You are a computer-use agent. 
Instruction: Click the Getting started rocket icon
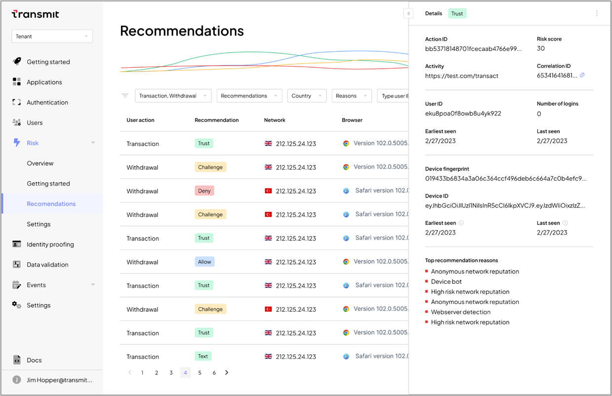[x=17, y=62]
